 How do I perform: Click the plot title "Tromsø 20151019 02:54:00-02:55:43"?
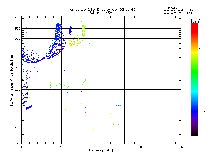point(101,9)
